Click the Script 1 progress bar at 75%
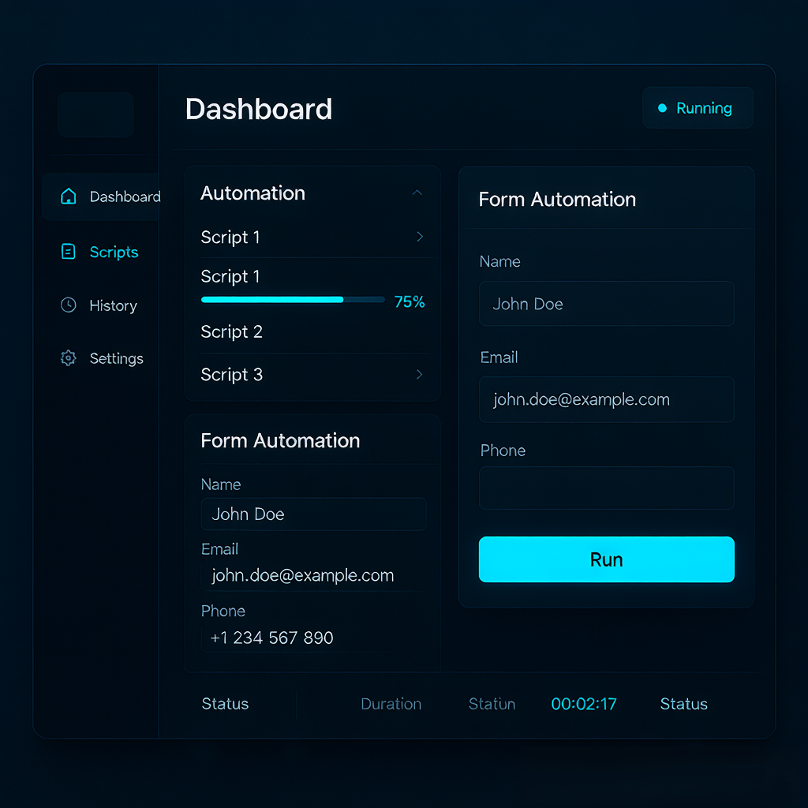The height and width of the screenshot is (808, 808). 293,300
